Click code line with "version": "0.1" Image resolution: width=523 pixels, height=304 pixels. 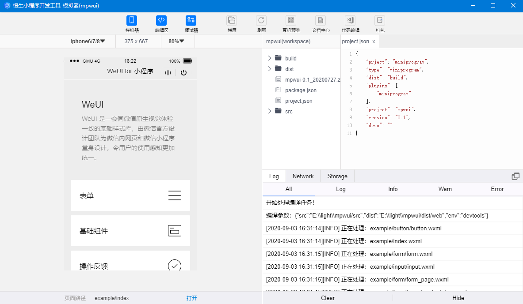tap(388, 117)
